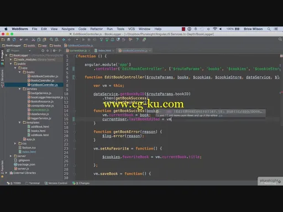Switch to the index.html editor tab

(x=104, y=51)
